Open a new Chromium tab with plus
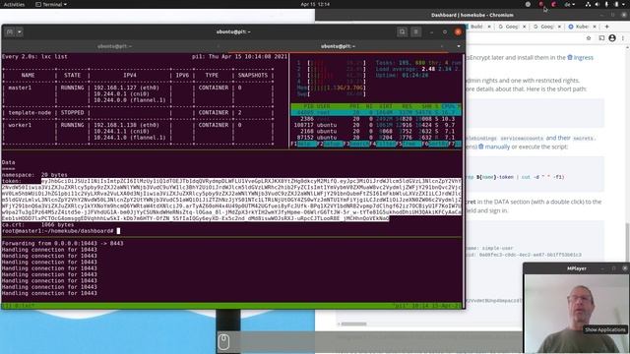This screenshot has width=630, height=354. (x=606, y=27)
